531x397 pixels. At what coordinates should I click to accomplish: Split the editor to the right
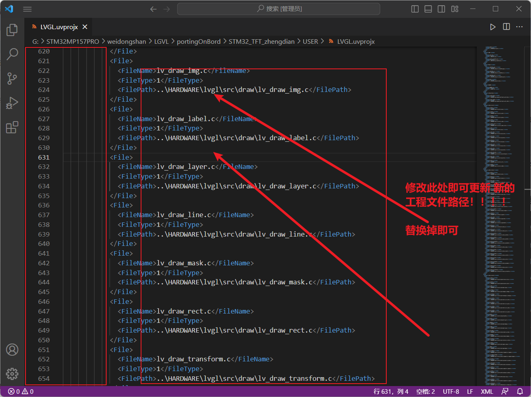(506, 27)
